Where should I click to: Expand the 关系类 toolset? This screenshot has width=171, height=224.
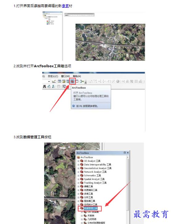click(x=82, y=216)
